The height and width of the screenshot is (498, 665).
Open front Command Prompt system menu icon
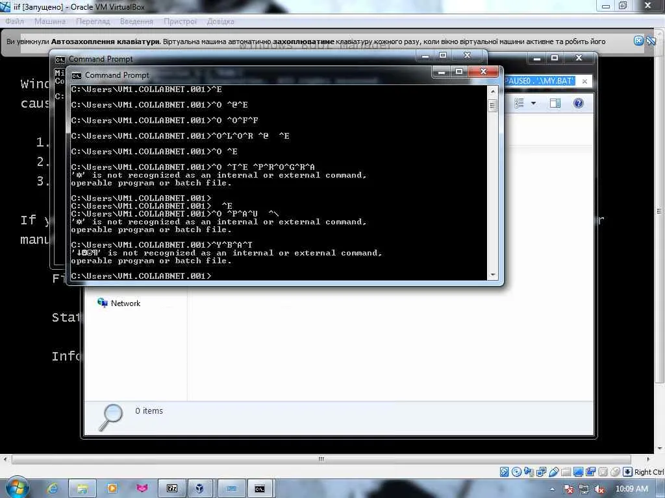[77, 75]
